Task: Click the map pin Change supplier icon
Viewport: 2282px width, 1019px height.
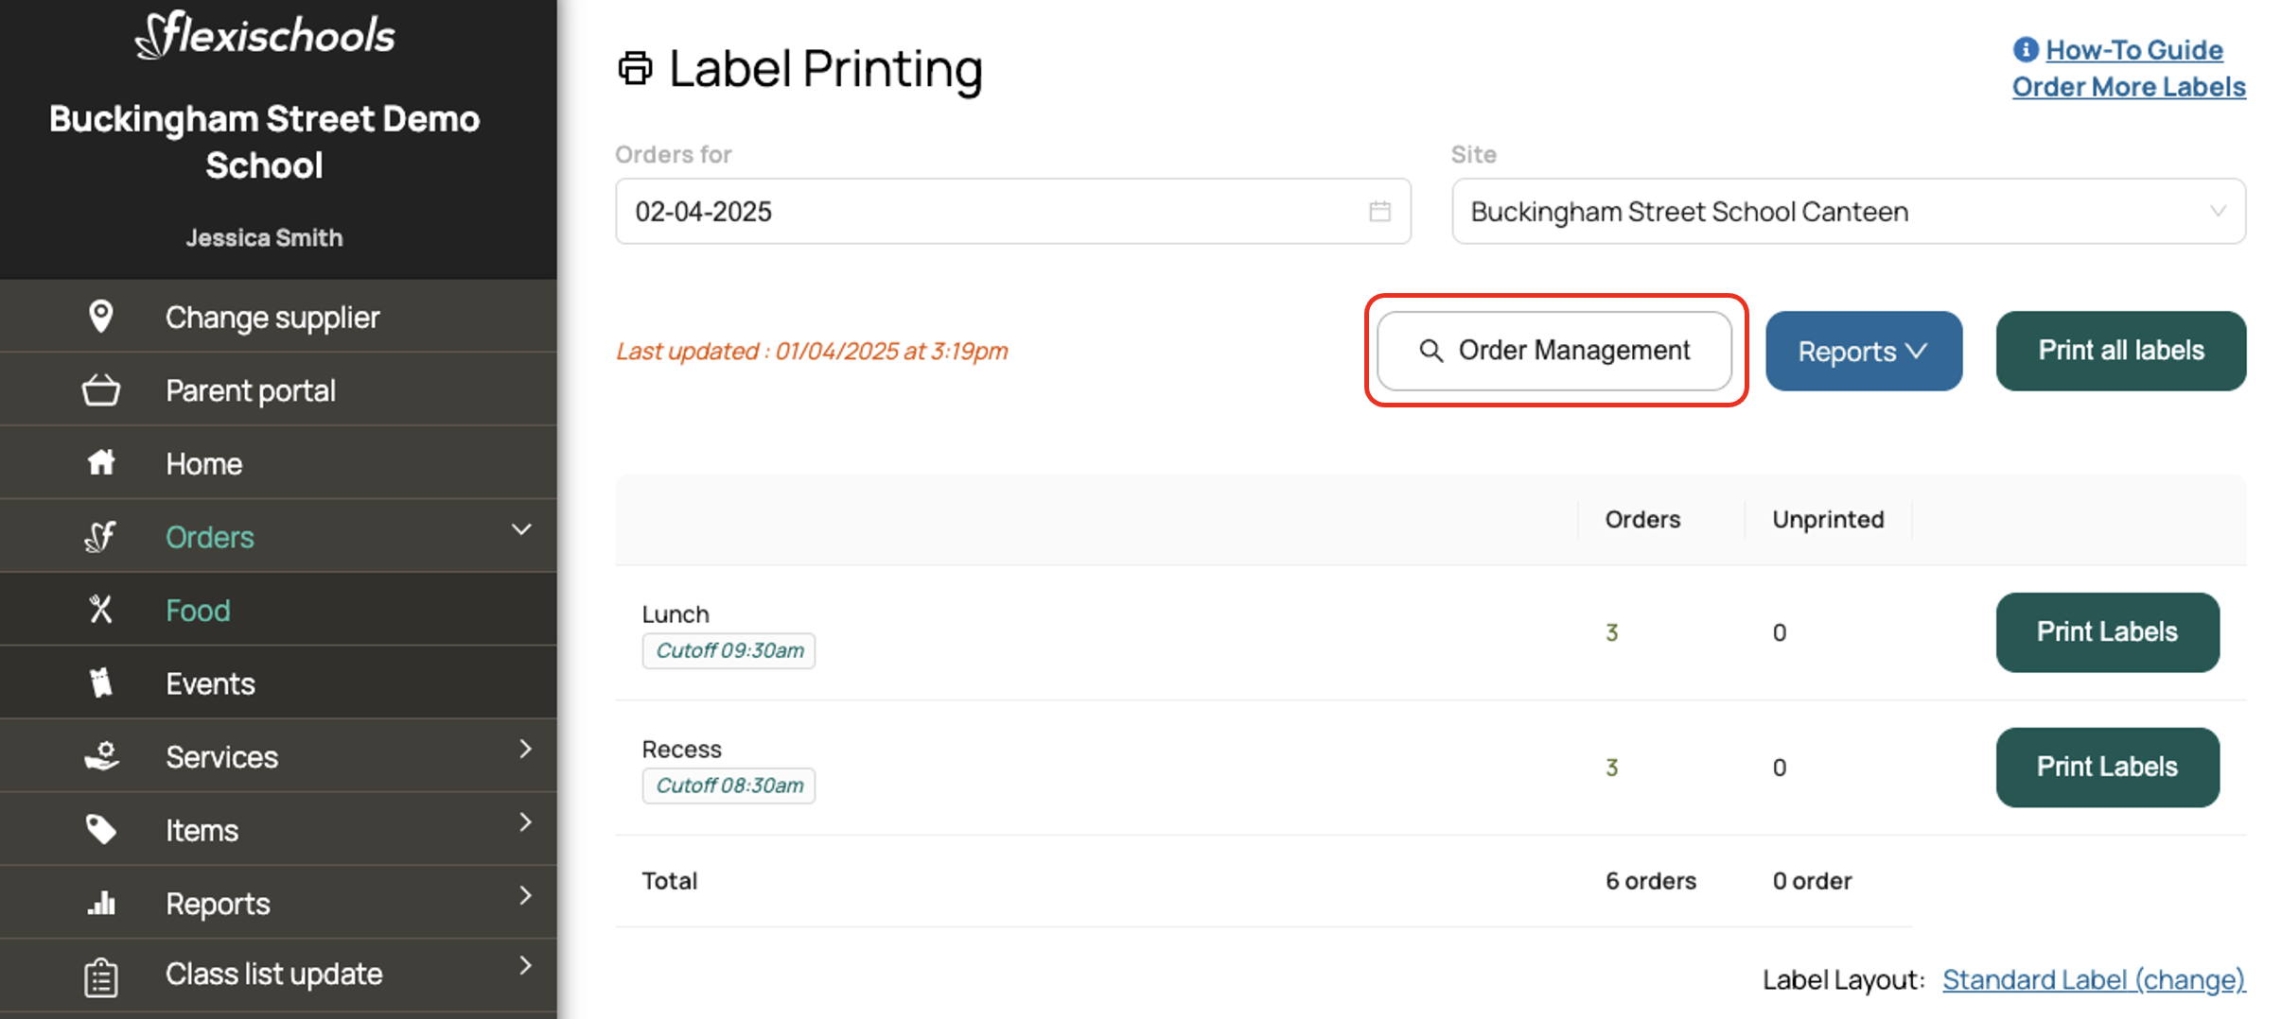Action: [101, 317]
